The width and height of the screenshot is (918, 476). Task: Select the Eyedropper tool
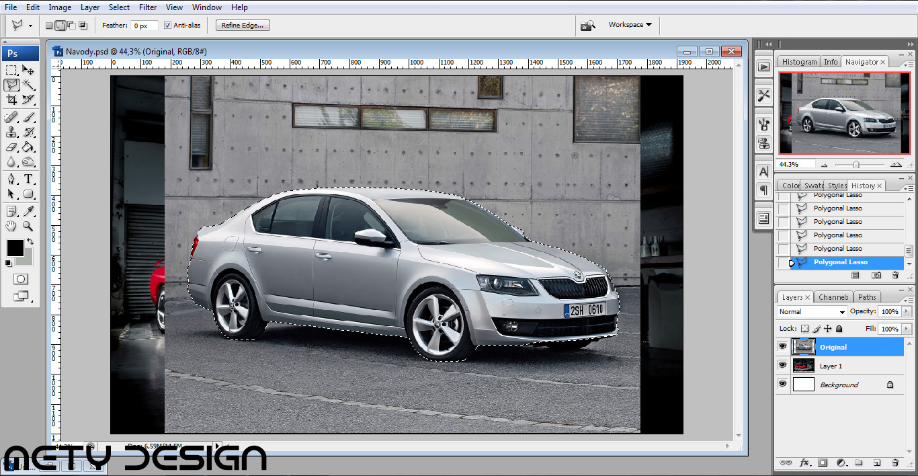pyautogui.click(x=28, y=212)
